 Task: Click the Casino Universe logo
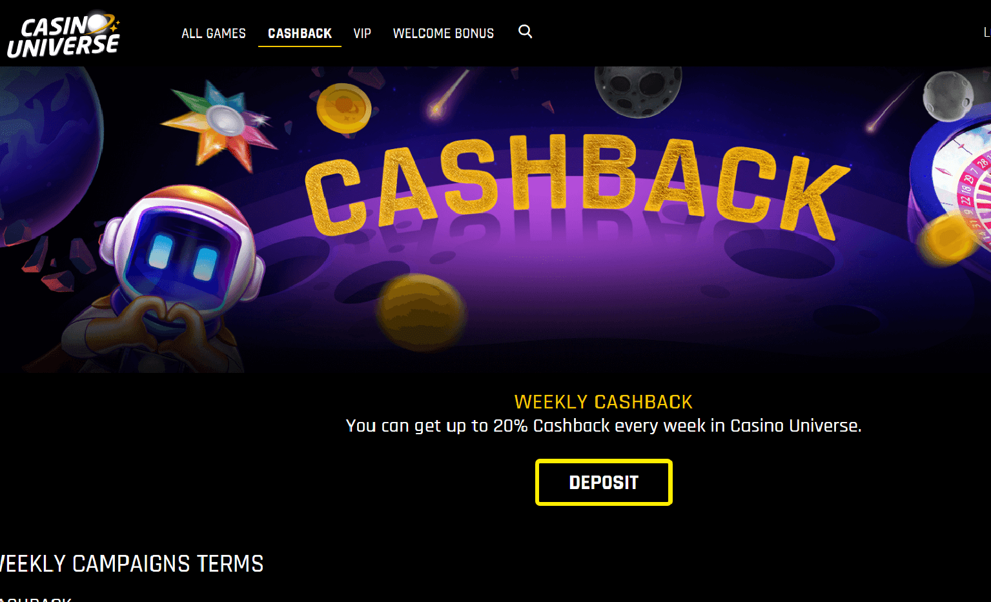(63, 35)
